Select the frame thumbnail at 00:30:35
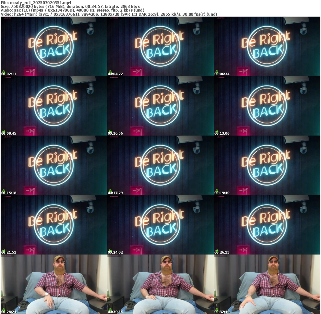This screenshot has width=321, height=314. coord(160,284)
